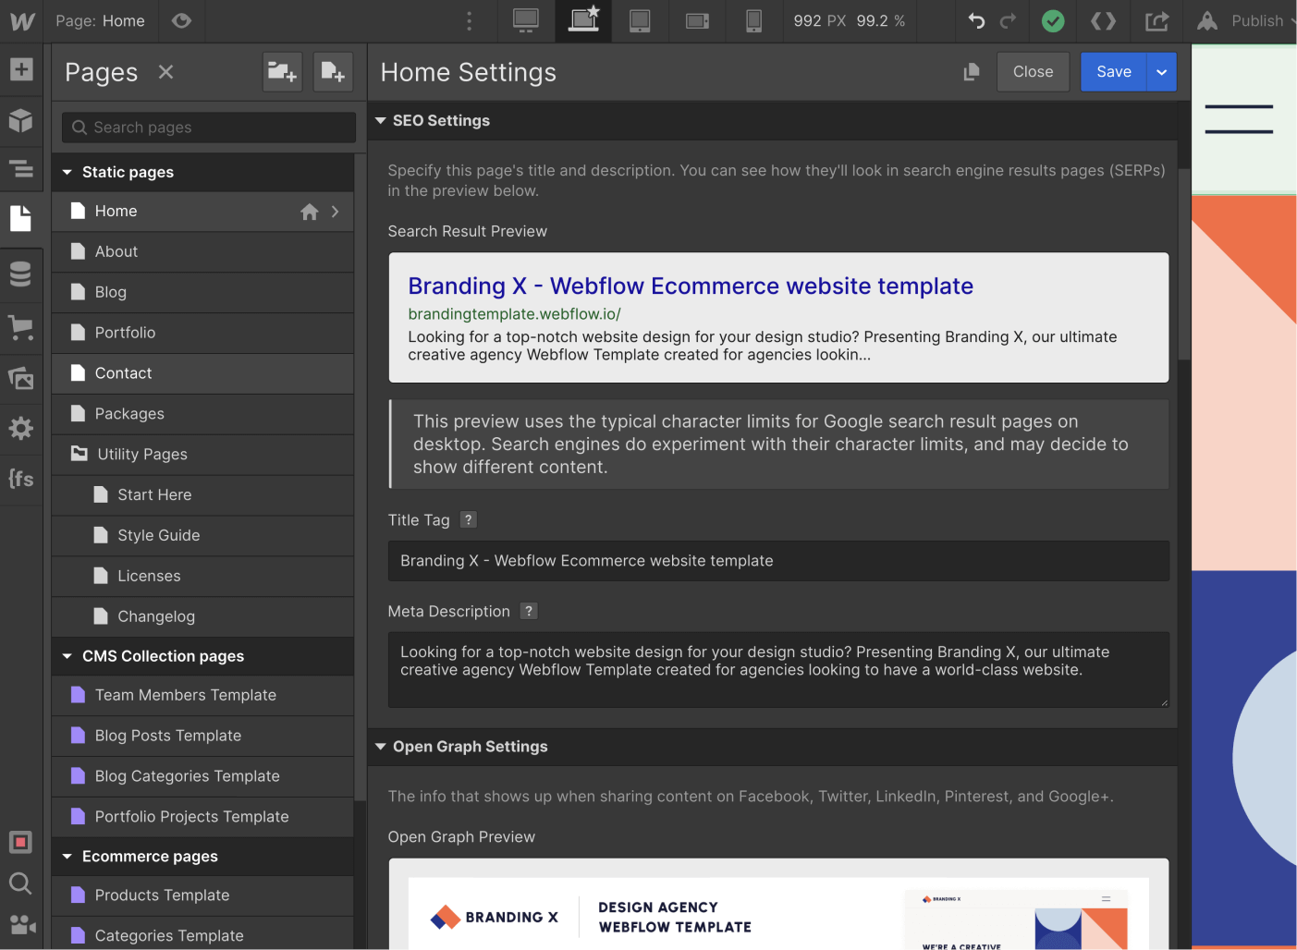The image size is (1297, 950).
Task: Switch to the Desktop breakpoint
Action: tap(526, 20)
